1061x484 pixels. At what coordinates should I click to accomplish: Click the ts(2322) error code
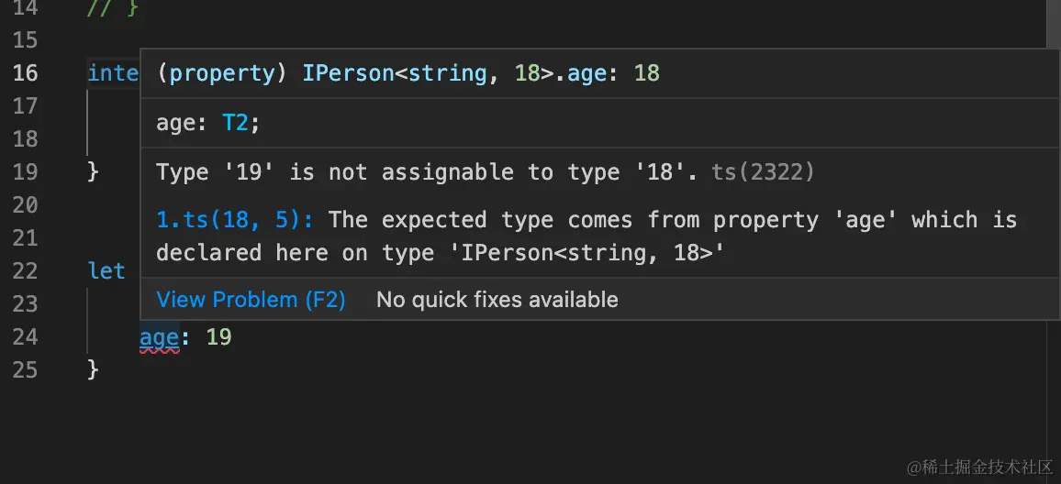pos(763,172)
